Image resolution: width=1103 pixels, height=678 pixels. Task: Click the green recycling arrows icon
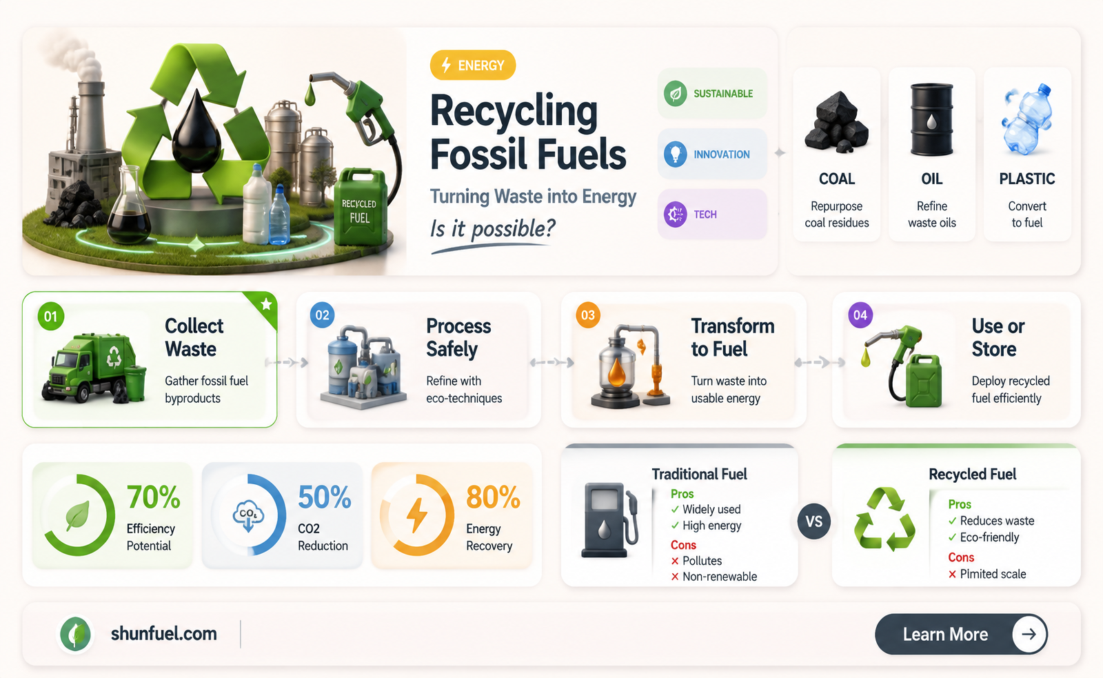pos(884,519)
